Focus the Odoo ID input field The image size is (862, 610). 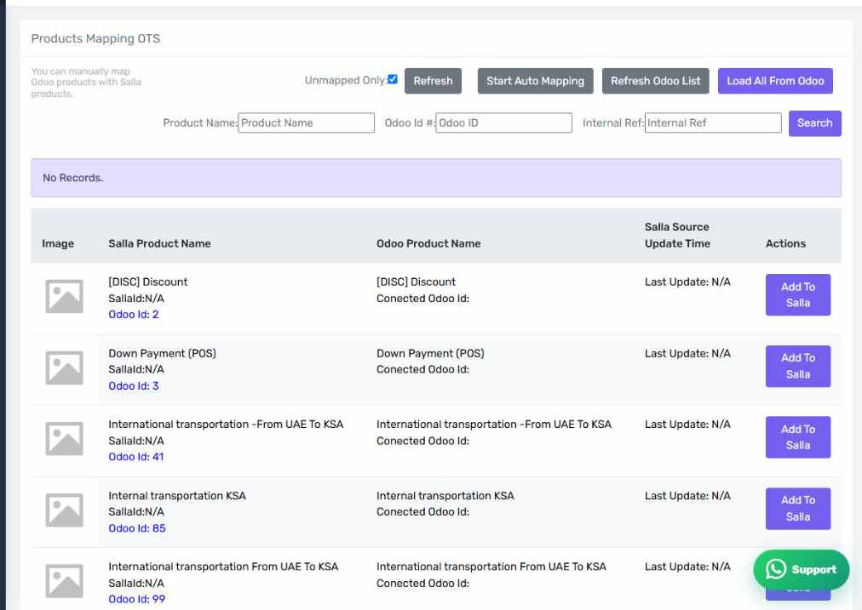tap(503, 123)
